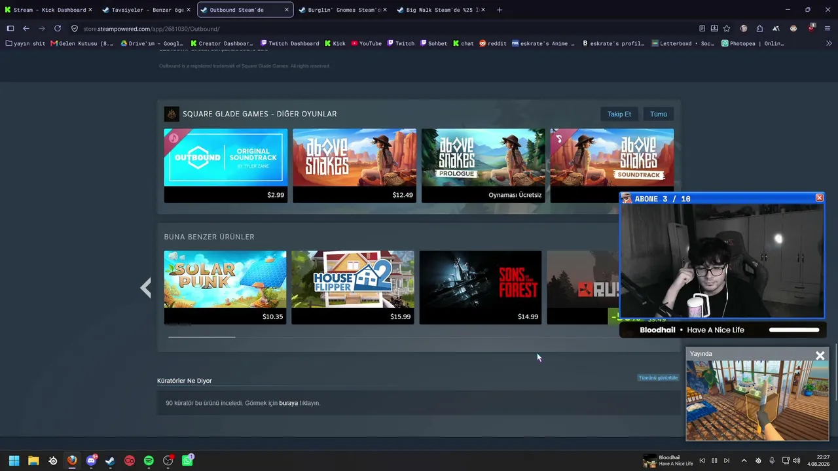Bookmark this page with the star icon
Viewport: 838px width, 471px height.
click(x=727, y=29)
